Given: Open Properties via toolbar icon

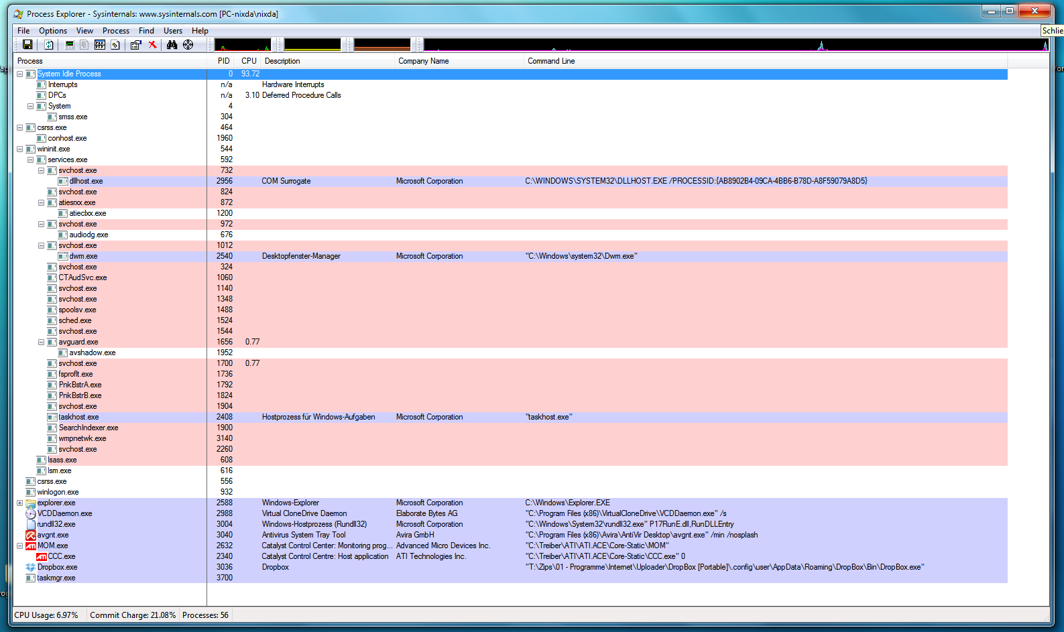Looking at the screenshot, I should 136,45.
